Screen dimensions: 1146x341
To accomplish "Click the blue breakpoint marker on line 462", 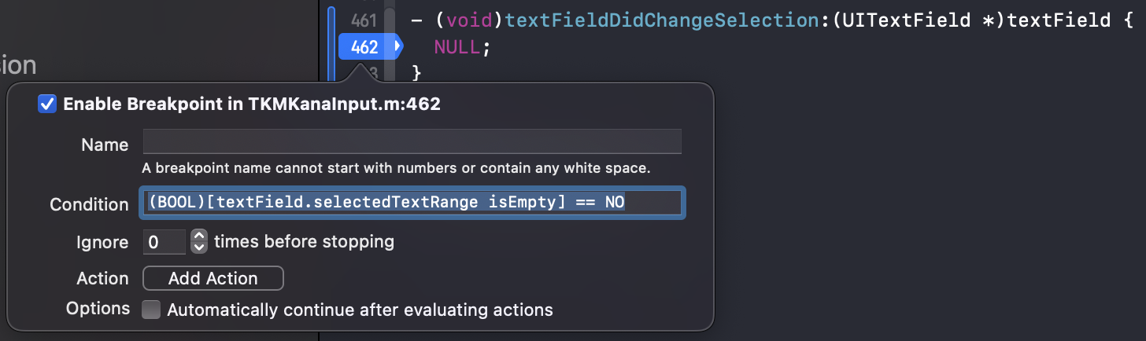I will 370,47.
